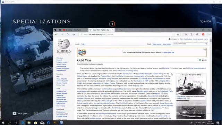The height and width of the screenshot is (125, 222).
Task: Open the ship and aircraft photo thumbnail
Action: 191,110
